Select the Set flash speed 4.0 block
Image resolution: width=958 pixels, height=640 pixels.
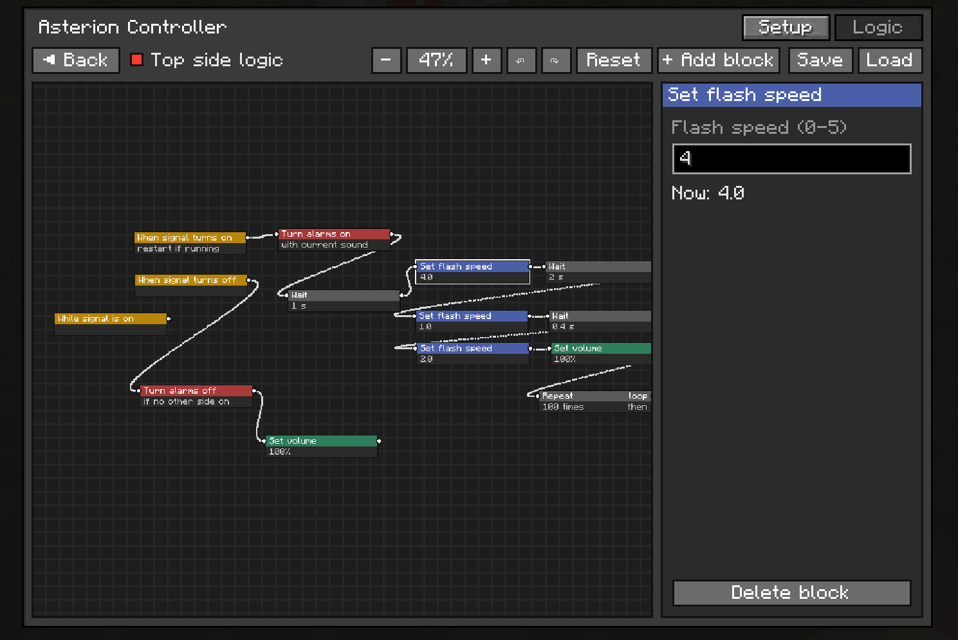click(473, 272)
